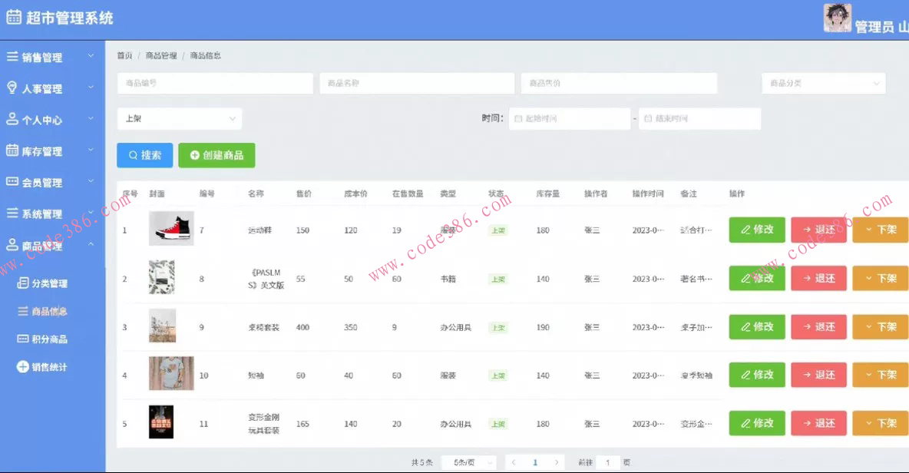This screenshot has width=909, height=473.
Task: Open the 上架 status filter dropdown
Action: [179, 118]
